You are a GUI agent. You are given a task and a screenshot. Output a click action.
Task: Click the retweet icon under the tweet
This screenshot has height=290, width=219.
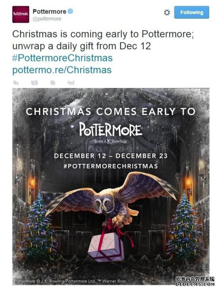tap(34, 82)
